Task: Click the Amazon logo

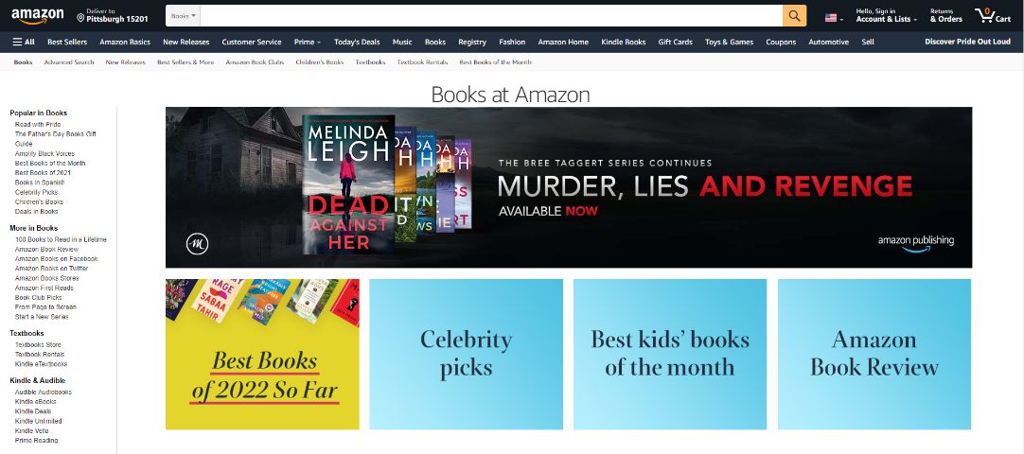Action: (37, 16)
